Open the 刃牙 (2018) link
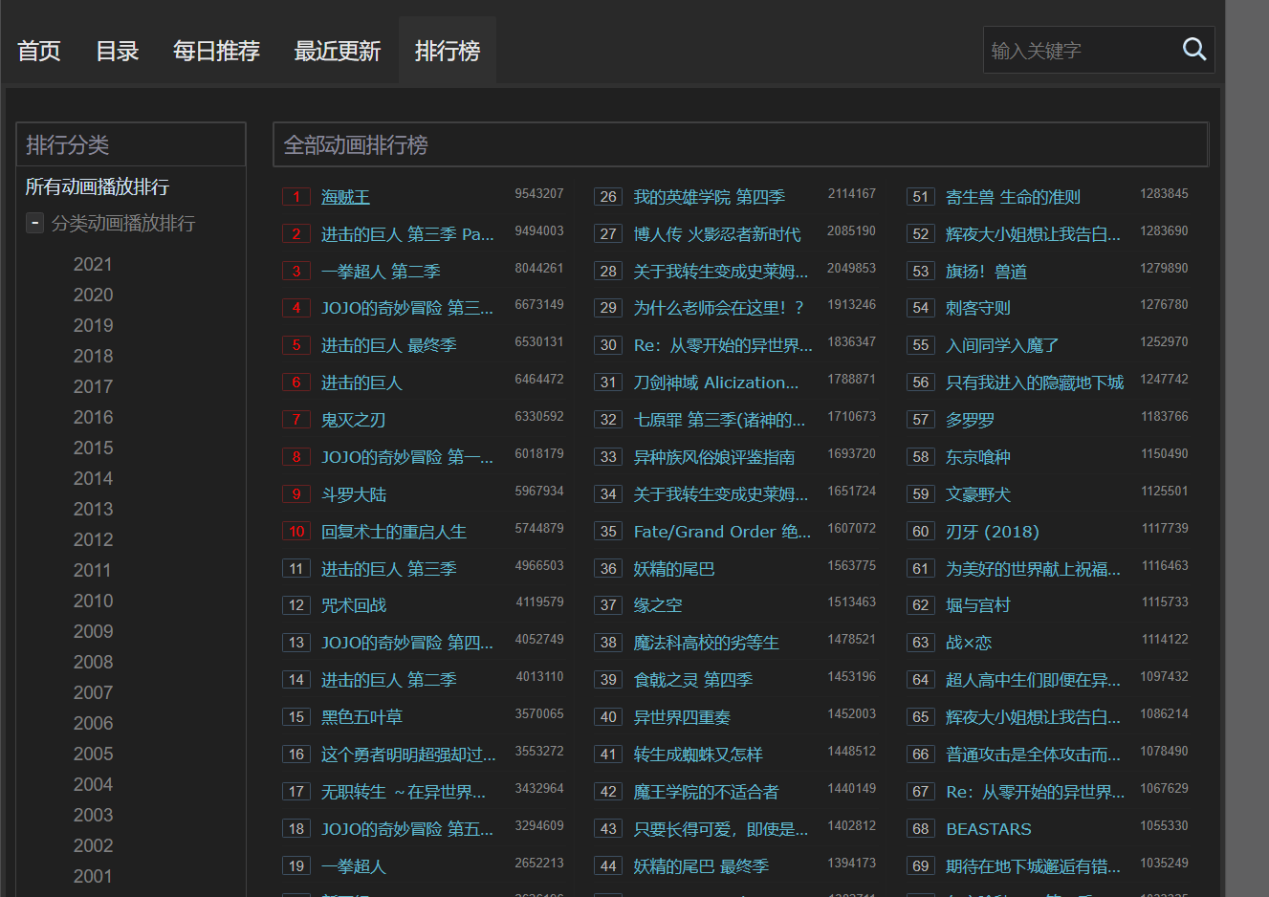The width and height of the screenshot is (1269, 897). point(992,532)
